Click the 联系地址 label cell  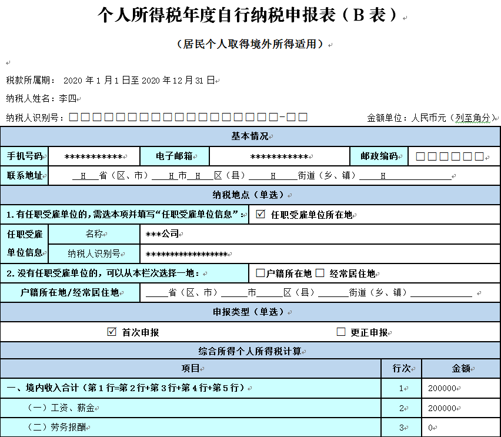24,175
